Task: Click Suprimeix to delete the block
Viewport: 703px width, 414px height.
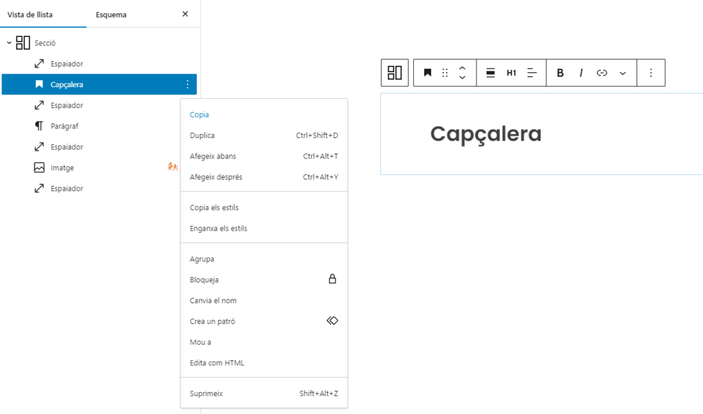Action: tap(207, 394)
